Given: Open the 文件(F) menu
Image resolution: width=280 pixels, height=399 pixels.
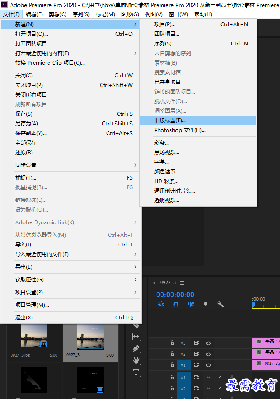Looking at the screenshot, I should pos(11,14).
